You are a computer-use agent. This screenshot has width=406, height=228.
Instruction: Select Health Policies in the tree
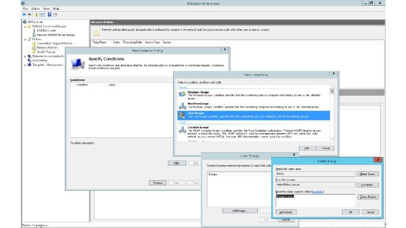pos(46,52)
